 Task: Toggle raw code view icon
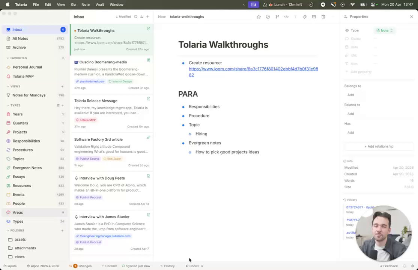(286, 17)
